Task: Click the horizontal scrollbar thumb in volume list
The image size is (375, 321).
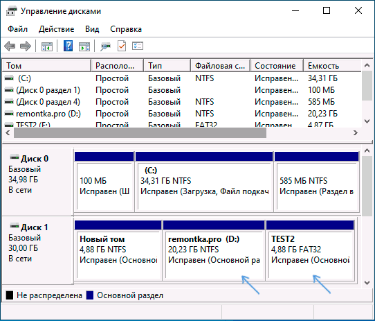Action: tap(140, 133)
